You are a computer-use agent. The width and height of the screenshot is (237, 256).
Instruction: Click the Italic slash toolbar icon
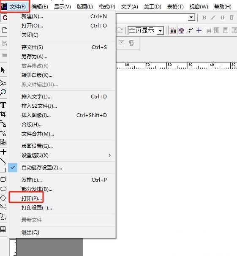pyautogui.click(x=213, y=18)
